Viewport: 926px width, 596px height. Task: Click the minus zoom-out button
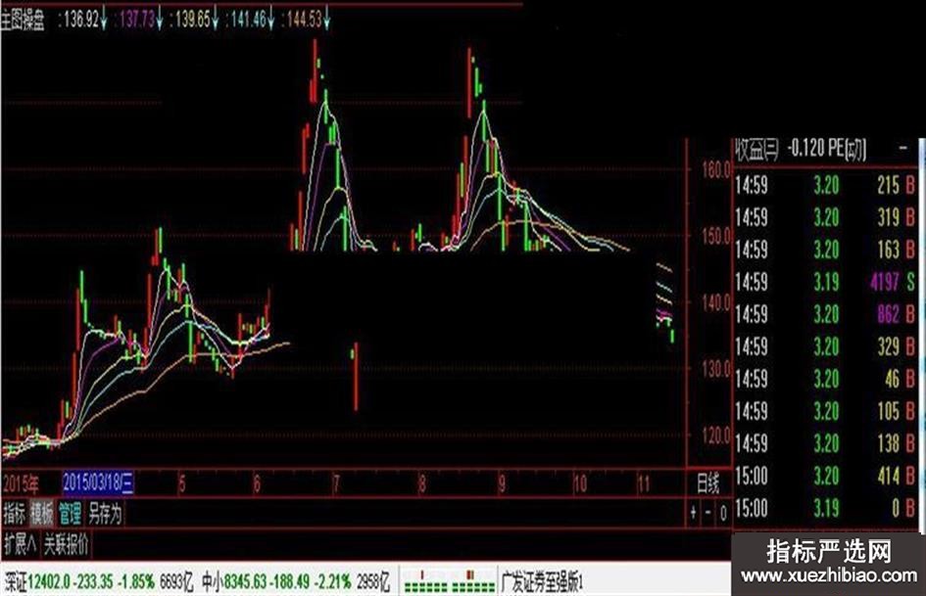pos(708,513)
